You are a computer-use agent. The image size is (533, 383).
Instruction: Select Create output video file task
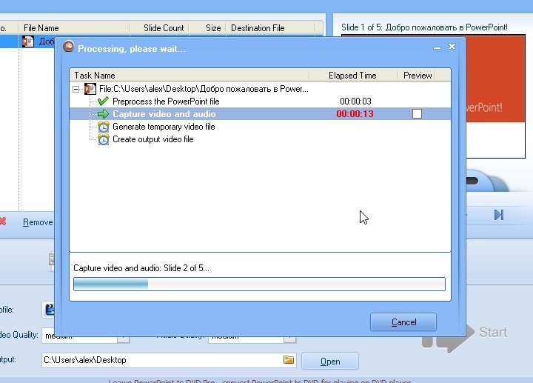tap(153, 139)
